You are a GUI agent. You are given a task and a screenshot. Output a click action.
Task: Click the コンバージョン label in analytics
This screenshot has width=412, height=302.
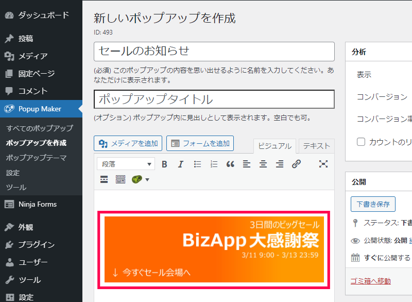382,97
